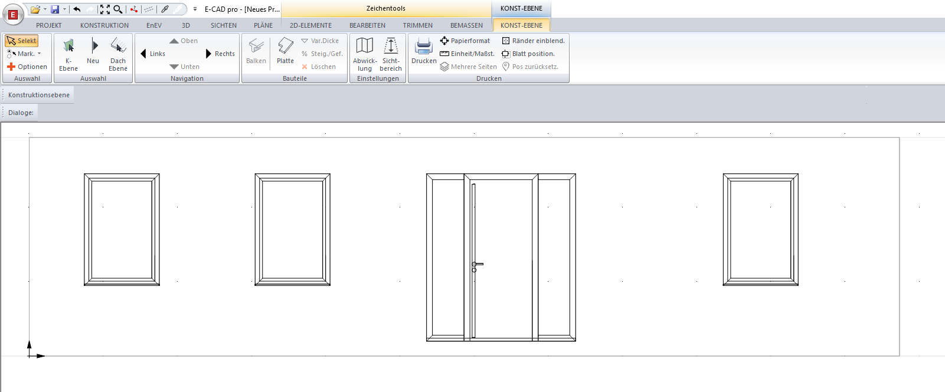
Task: Select the second window in the drawing
Action: point(292,229)
